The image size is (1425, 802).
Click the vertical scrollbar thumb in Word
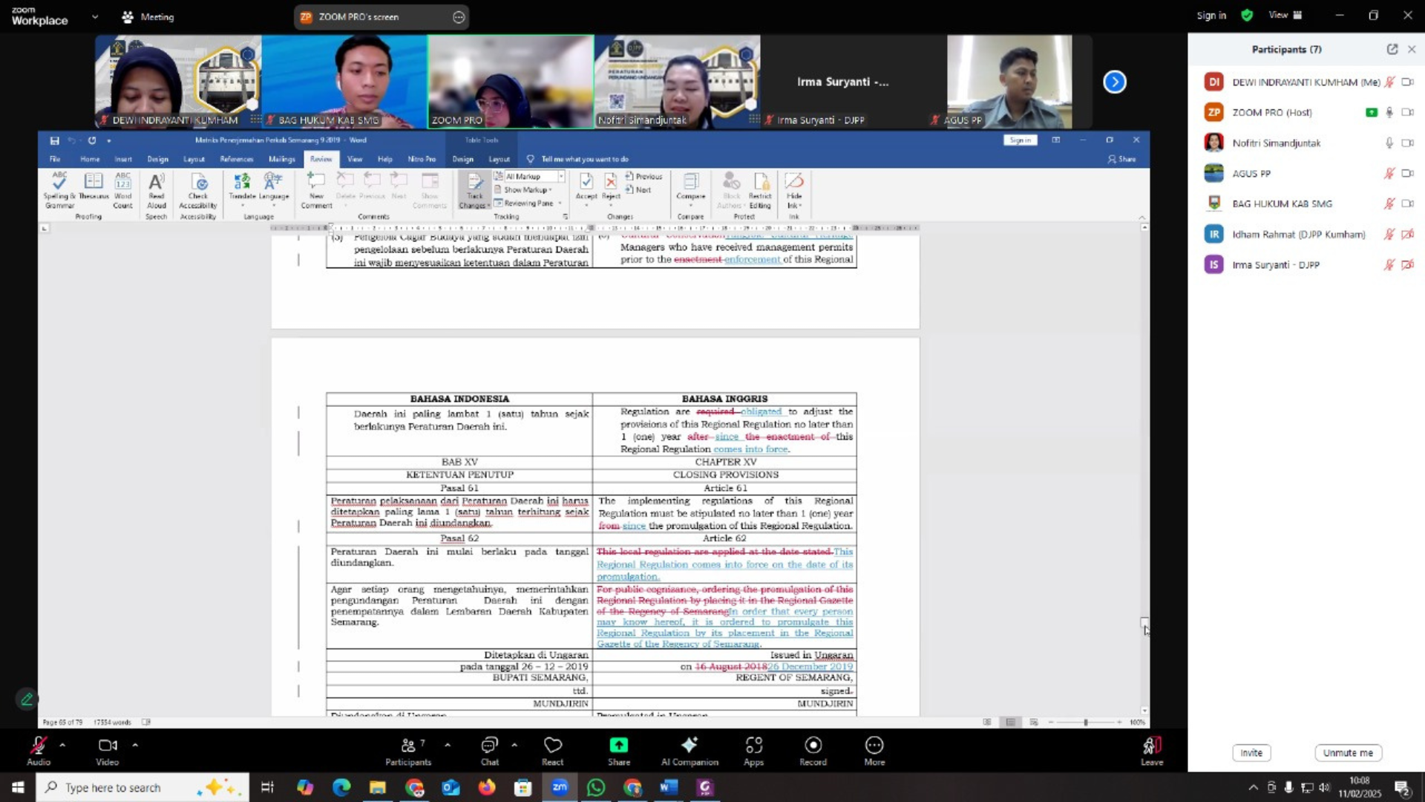tap(1144, 622)
